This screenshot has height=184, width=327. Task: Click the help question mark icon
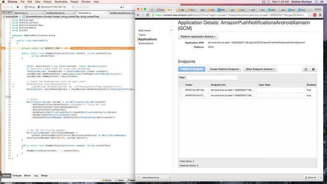[313, 69]
